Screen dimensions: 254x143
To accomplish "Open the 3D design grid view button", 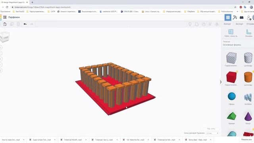I will click(x=228, y=17).
